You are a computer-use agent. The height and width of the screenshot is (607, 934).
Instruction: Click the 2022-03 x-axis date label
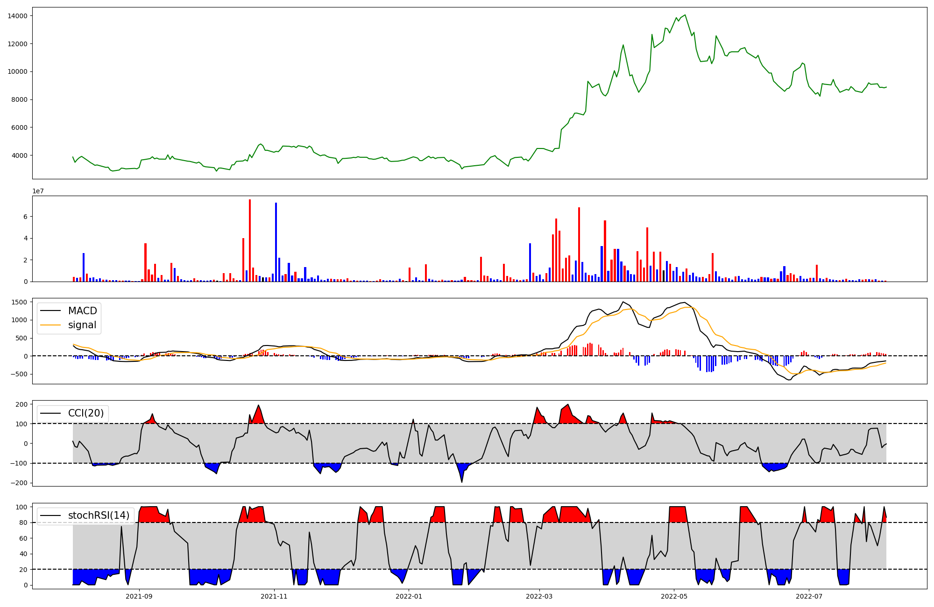(x=539, y=596)
